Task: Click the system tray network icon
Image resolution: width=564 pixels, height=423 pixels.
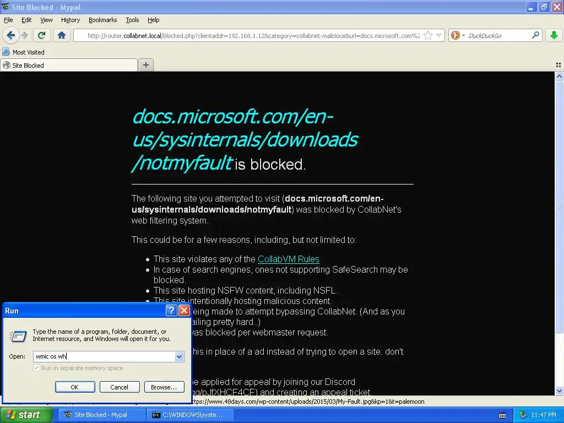Action: pos(523,415)
